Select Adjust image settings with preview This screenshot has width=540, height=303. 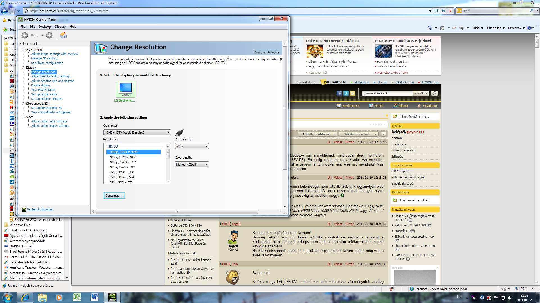tap(55, 54)
